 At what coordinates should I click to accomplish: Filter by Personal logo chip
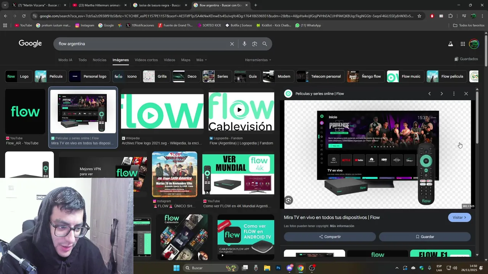click(90, 76)
